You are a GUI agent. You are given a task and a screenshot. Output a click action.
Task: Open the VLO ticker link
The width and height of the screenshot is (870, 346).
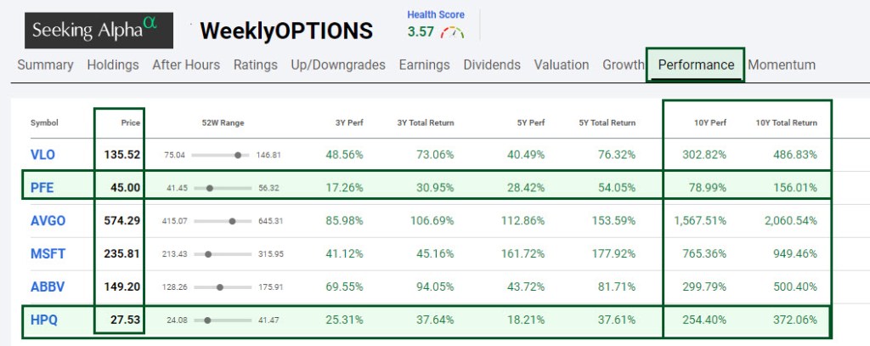[x=42, y=156]
